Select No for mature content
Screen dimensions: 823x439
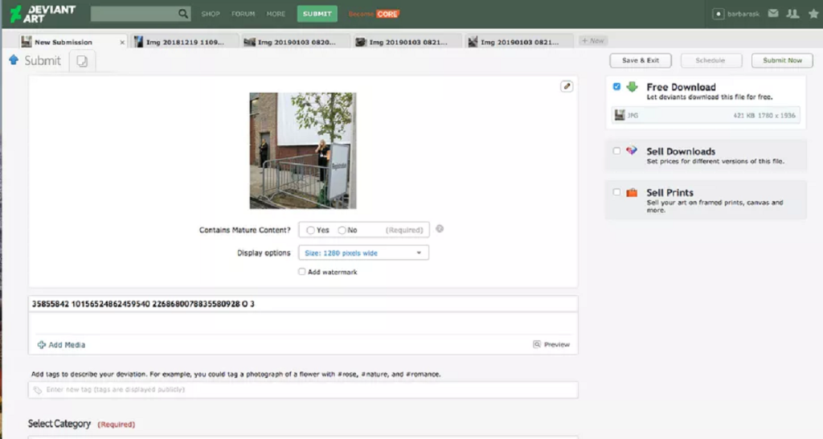pos(342,230)
